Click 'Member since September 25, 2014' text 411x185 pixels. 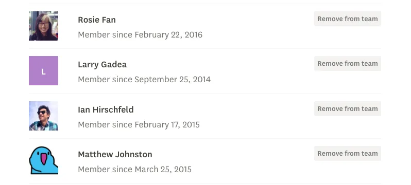144,80
